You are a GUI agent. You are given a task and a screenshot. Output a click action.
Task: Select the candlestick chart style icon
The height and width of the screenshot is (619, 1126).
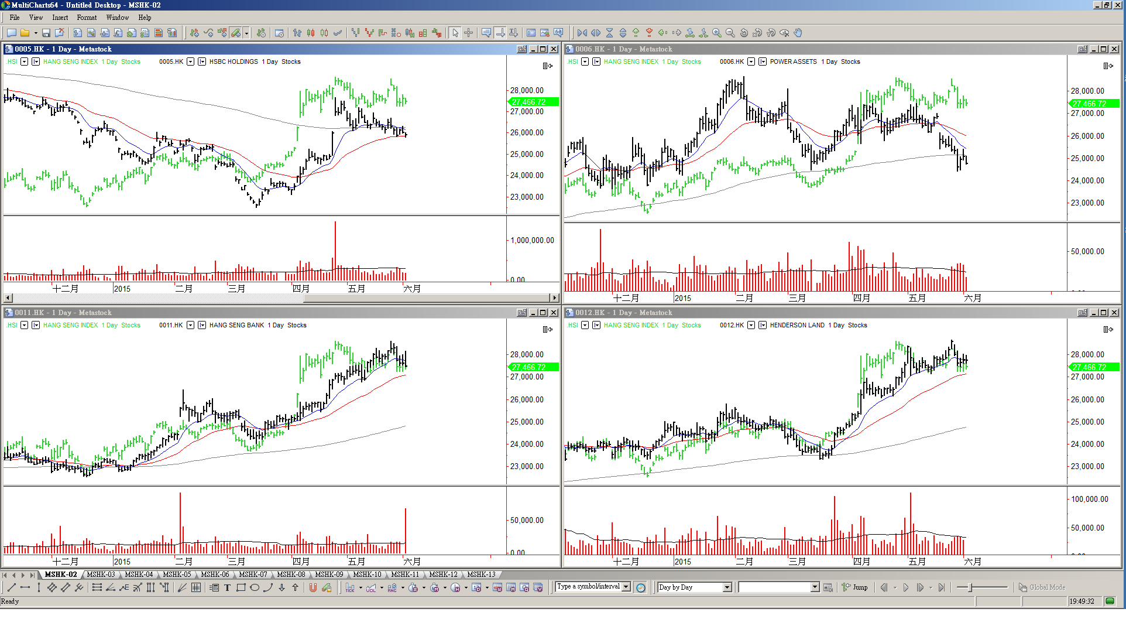point(311,33)
